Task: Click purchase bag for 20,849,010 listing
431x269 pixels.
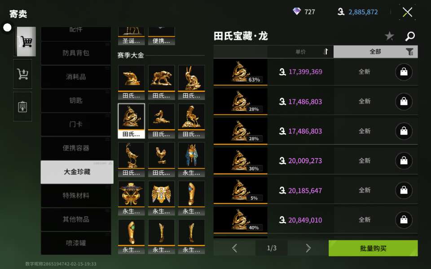Action: pos(404,220)
